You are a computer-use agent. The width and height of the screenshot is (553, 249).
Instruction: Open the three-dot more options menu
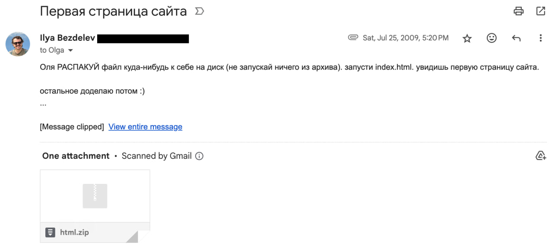(x=540, y=38)
